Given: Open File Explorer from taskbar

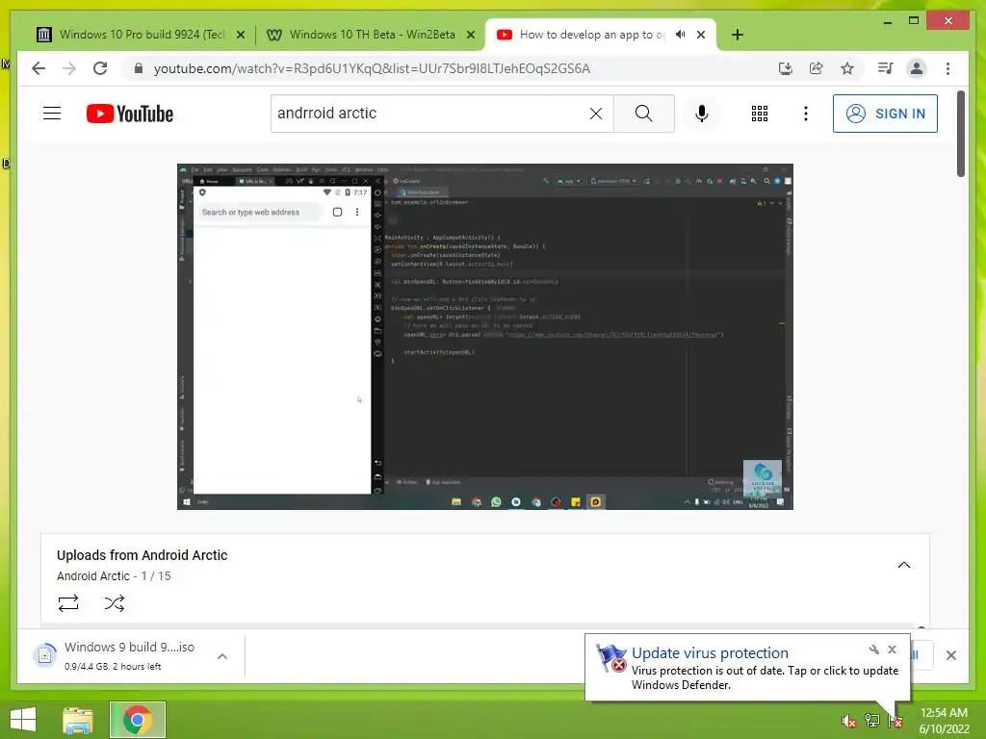Looking at the screenshot, I should (78, 720).
